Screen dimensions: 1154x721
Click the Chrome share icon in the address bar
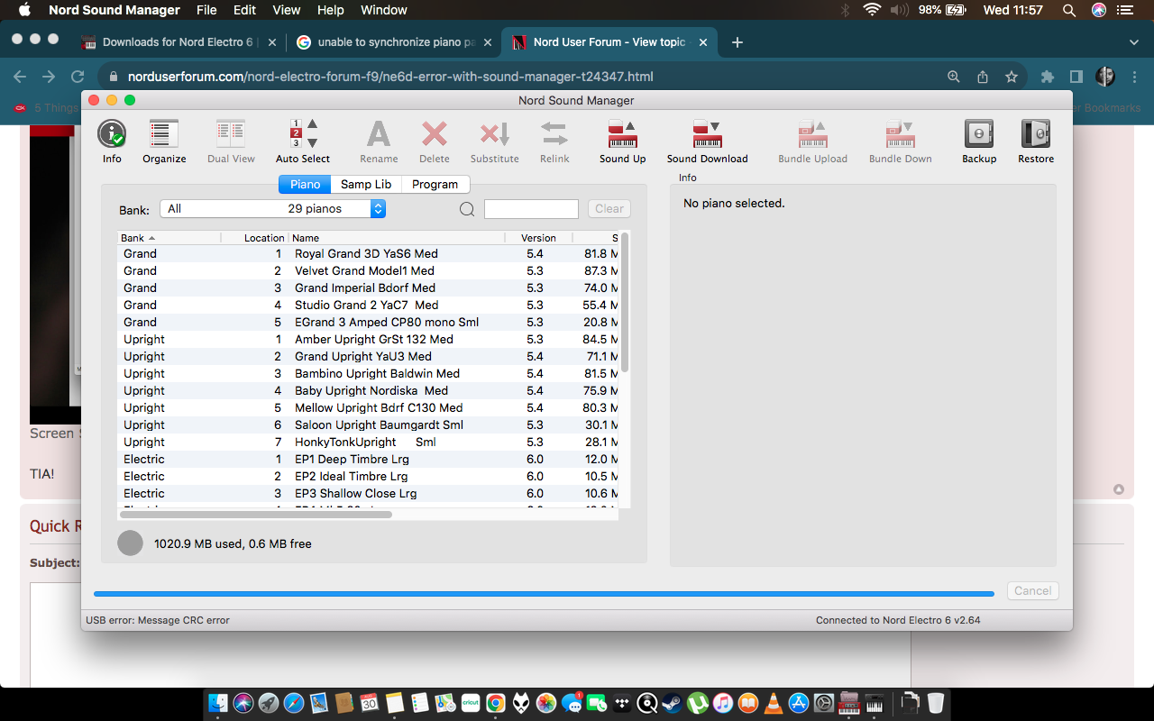tap(983, 77)
